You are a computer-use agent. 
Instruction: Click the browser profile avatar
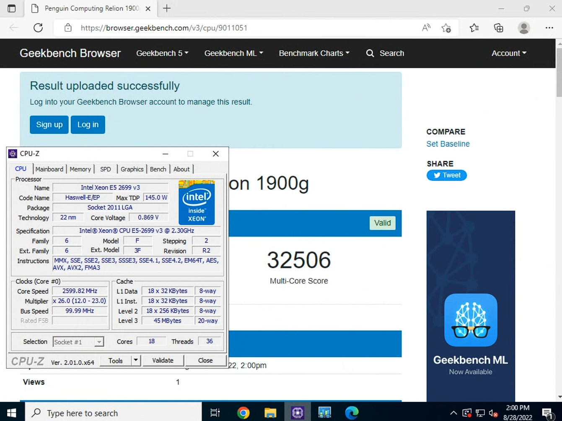pos(523,28)
